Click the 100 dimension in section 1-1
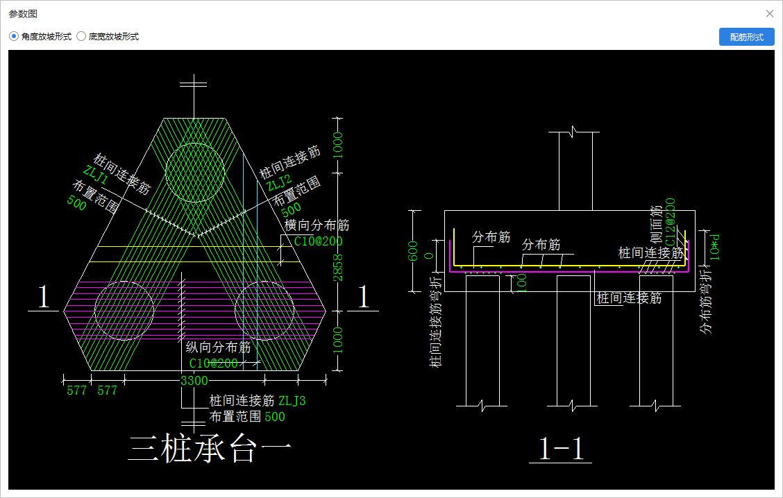Viewport: 783px width, 498px height. [521, 283]
